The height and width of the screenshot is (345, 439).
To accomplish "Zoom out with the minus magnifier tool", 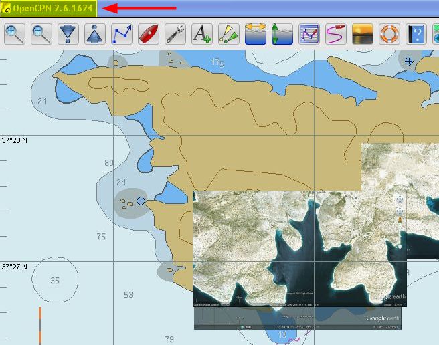I will (x=41, y=34).
